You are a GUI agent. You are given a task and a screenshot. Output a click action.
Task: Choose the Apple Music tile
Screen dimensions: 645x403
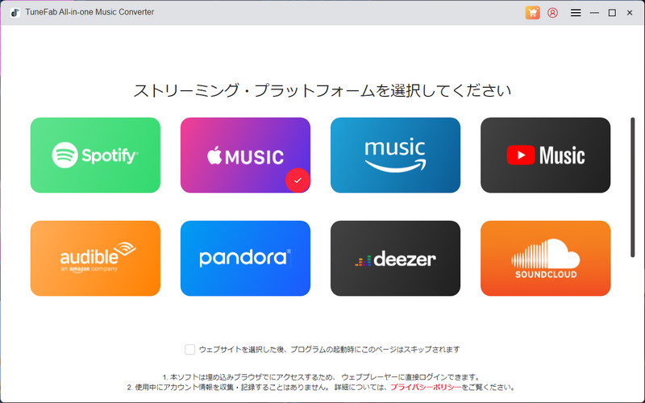[x=245, y=155]
